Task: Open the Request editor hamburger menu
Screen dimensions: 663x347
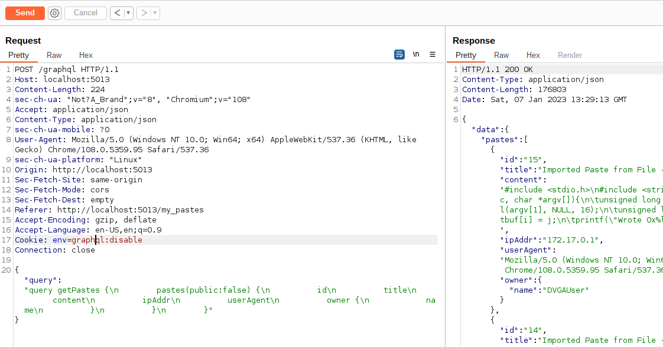Action: coord(433,54)
